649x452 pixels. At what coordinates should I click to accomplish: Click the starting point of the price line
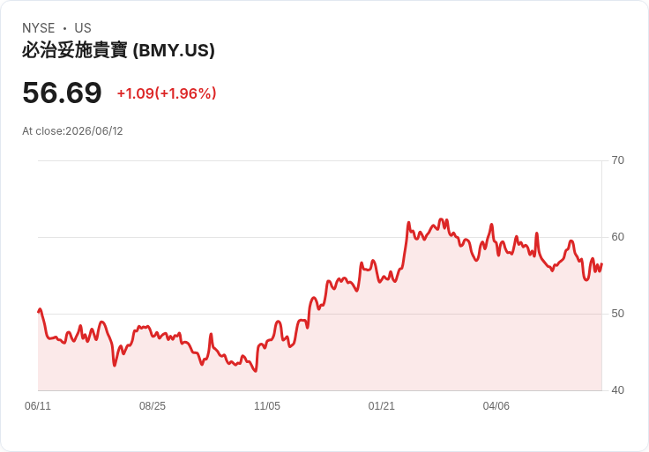(39, 311)
